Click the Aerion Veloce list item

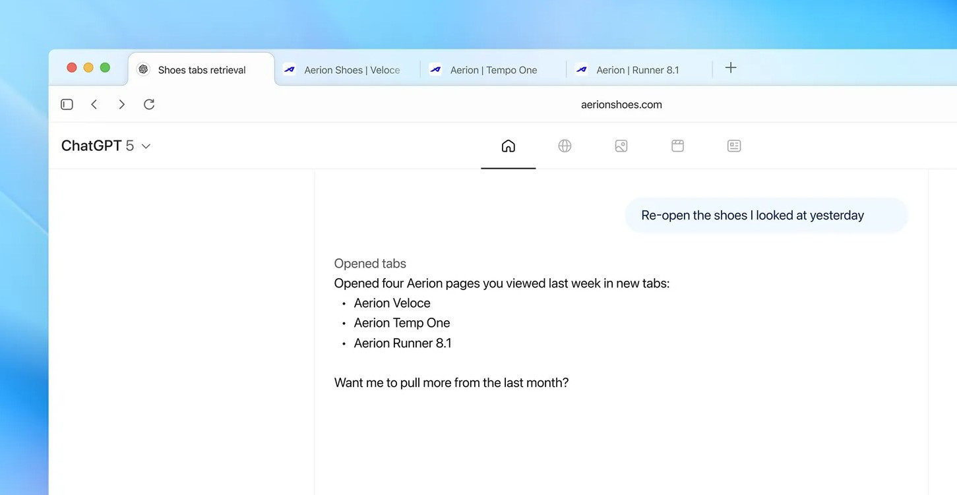click(392, 303)
